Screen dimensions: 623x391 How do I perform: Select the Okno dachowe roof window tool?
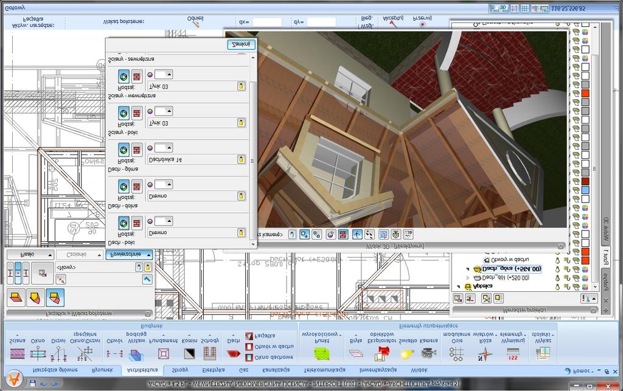pos(270,358)
